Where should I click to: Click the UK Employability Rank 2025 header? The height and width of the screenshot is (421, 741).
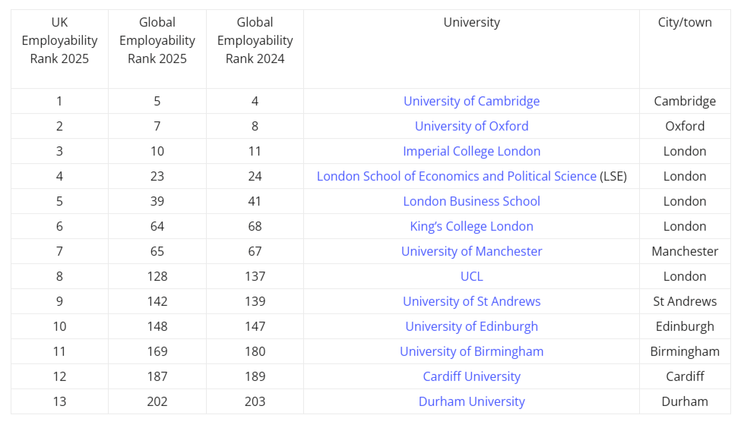click(59, 40)
